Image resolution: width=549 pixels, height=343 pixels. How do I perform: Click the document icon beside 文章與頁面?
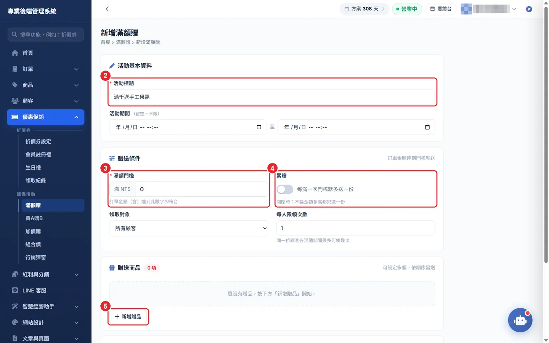15,338
